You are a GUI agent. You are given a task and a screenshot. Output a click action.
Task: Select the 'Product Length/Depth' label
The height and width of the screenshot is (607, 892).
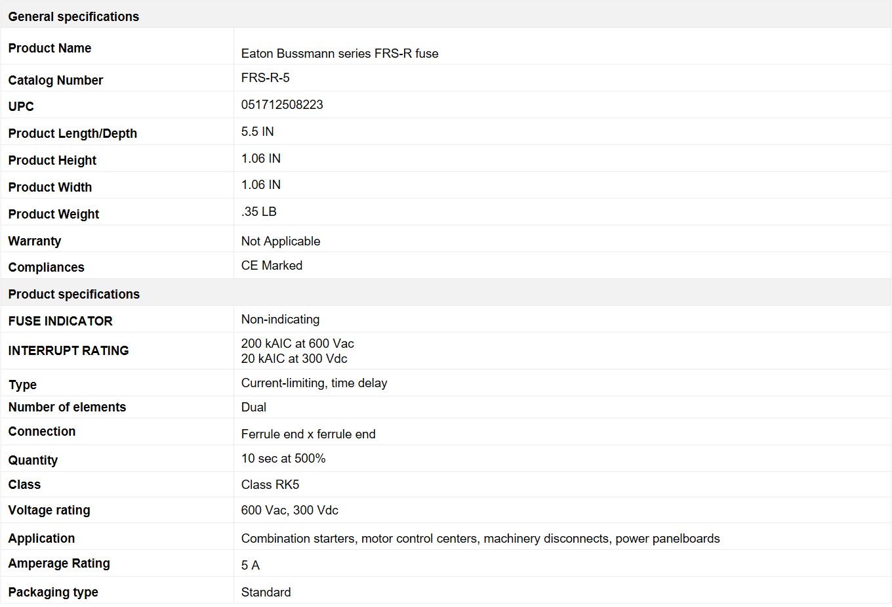[x=73, y=133]
